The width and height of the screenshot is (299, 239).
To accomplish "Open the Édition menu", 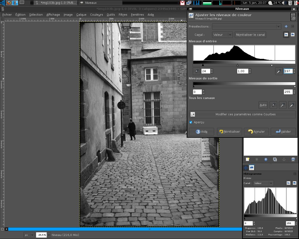I will [x=20, y=15].
